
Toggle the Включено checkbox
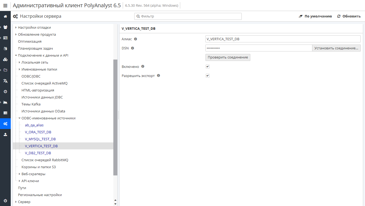tap(207, 67)
